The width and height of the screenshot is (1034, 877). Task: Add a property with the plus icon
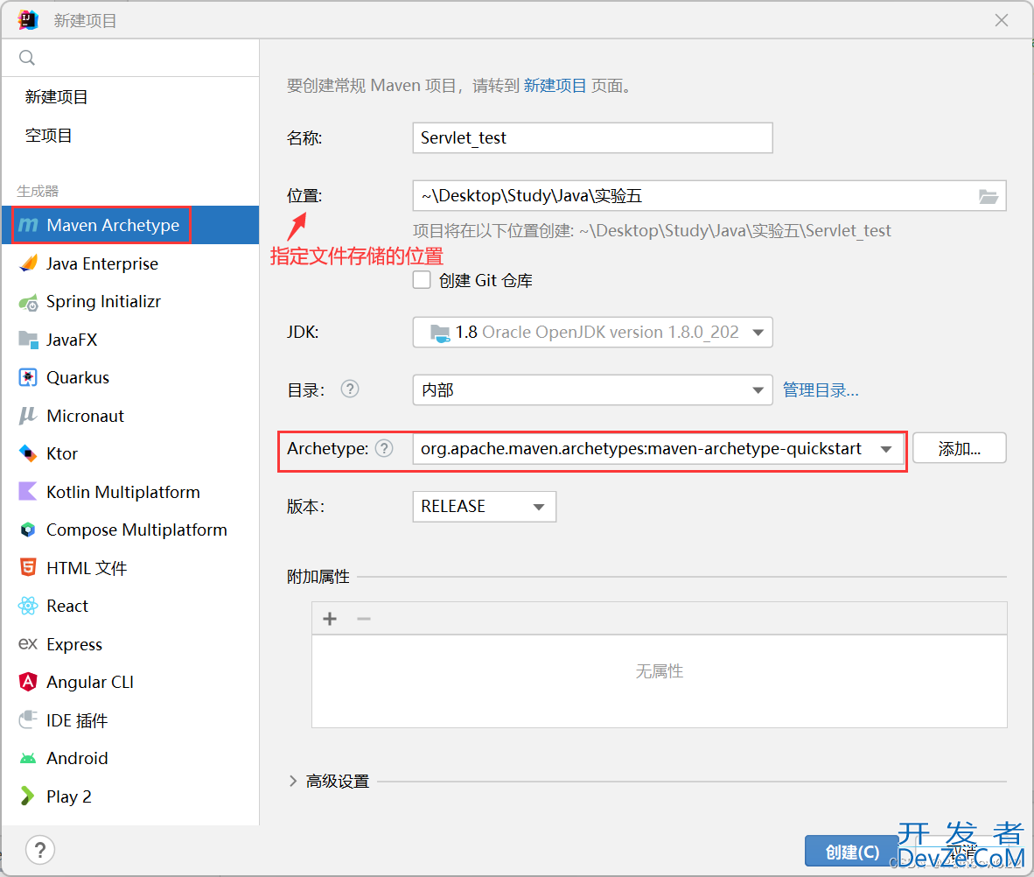click(x=330, y=618)
